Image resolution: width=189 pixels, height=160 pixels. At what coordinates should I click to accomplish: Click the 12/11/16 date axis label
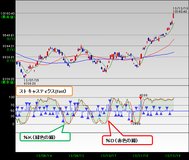click(x=141, y=156)
